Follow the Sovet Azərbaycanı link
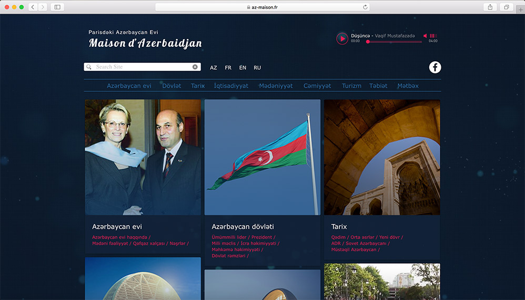Image resolution: width=525 pixels, height=300 pixels. [x=366, y=243]
